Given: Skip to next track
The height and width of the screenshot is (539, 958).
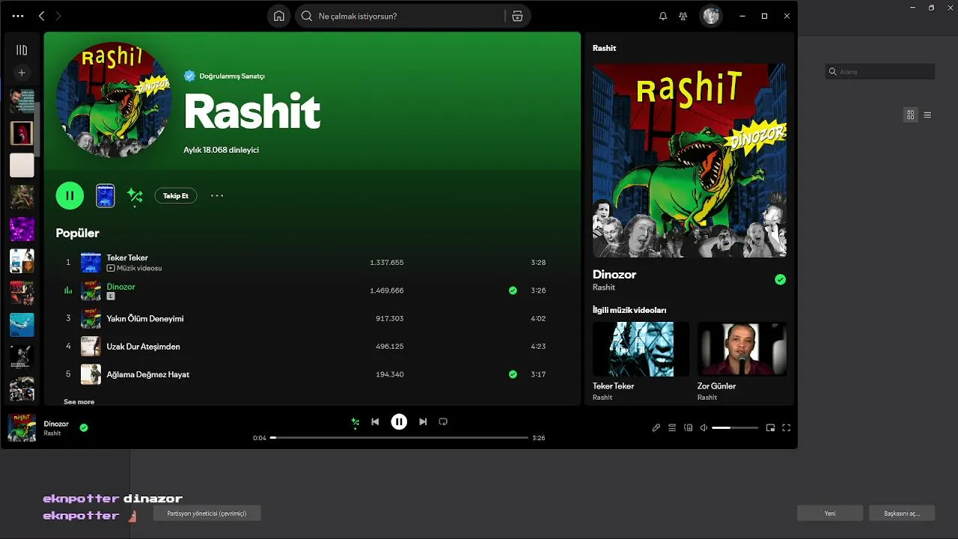Looking at the screenshot, I should (x=423, y=421).
